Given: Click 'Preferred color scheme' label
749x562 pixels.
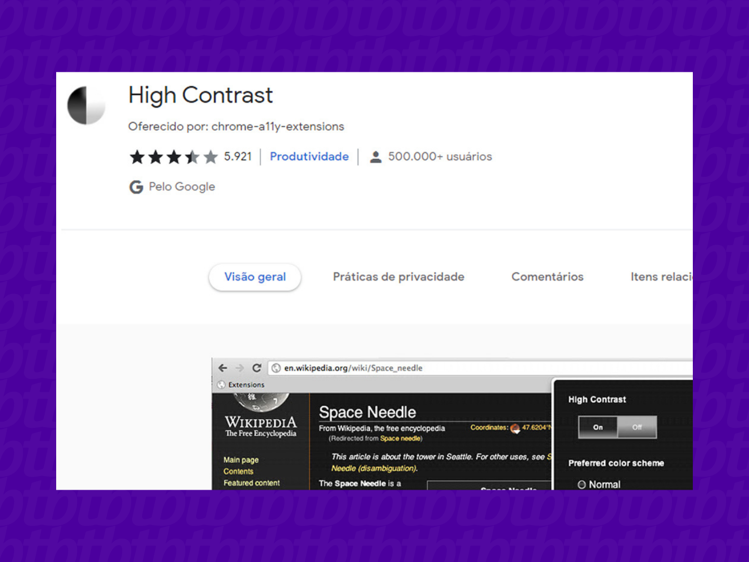Looking at the screenshot, I should (616, 463).
